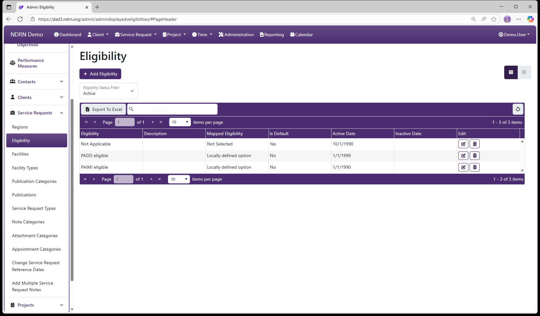Refresh the eligibility grid

point(518,109)
